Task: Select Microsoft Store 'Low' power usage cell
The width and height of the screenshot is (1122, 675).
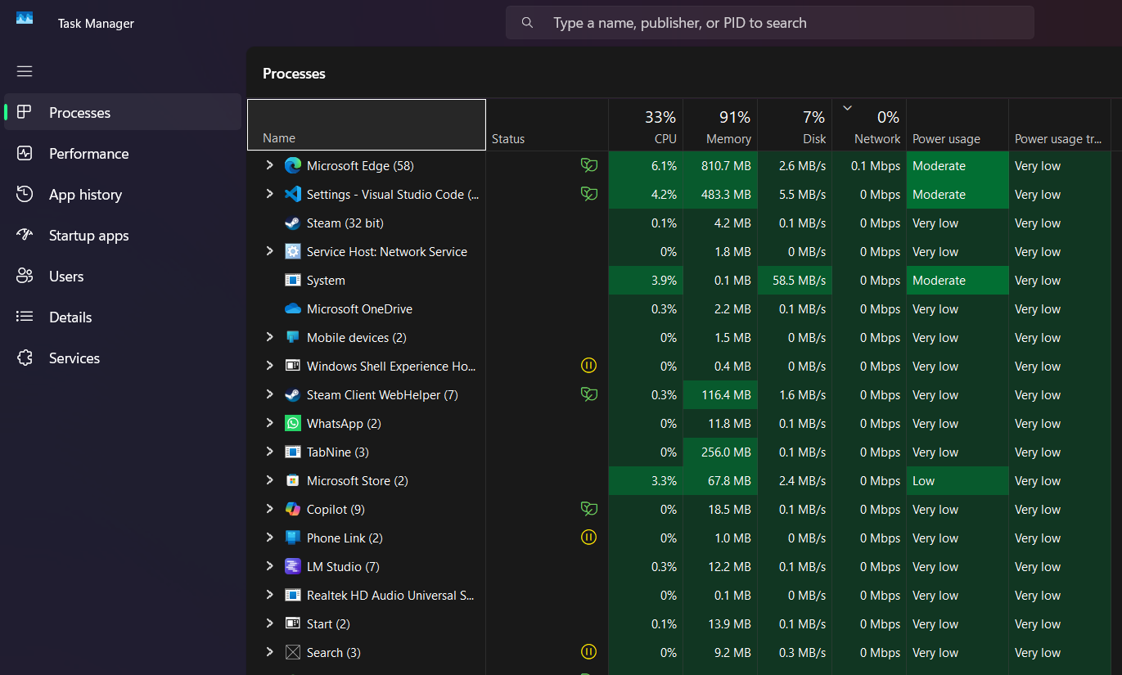Action: 958,481
